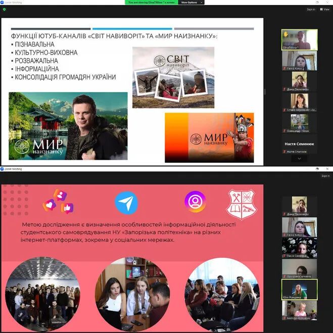Select the second video tile below ElinaTillina
Viewport: 333px width, 333px height.
tap(300, 61)
